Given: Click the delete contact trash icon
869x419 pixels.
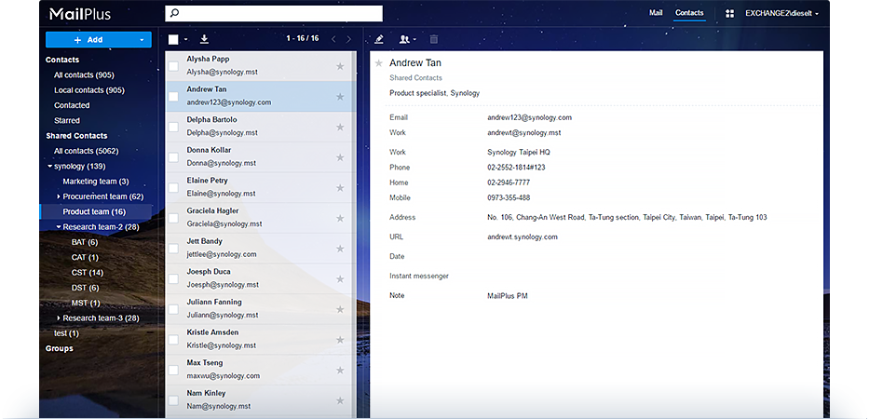Looking at the screenshot, I should (434, 39).
